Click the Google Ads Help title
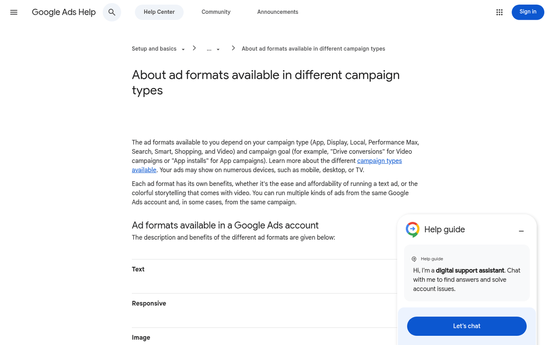The height and width of the screenshot is (345, 552). [x=64, y=12]
